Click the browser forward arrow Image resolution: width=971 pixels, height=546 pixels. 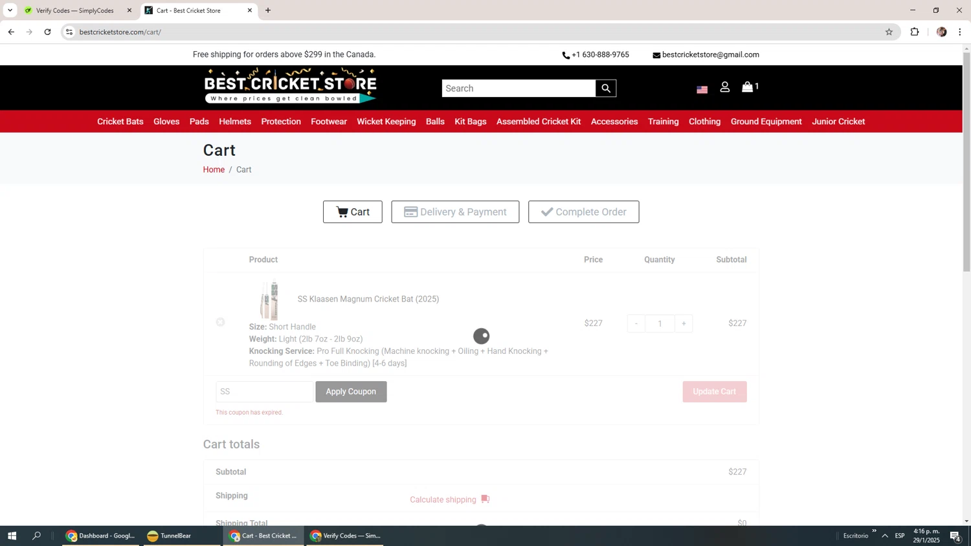click(x=29, y=32)
